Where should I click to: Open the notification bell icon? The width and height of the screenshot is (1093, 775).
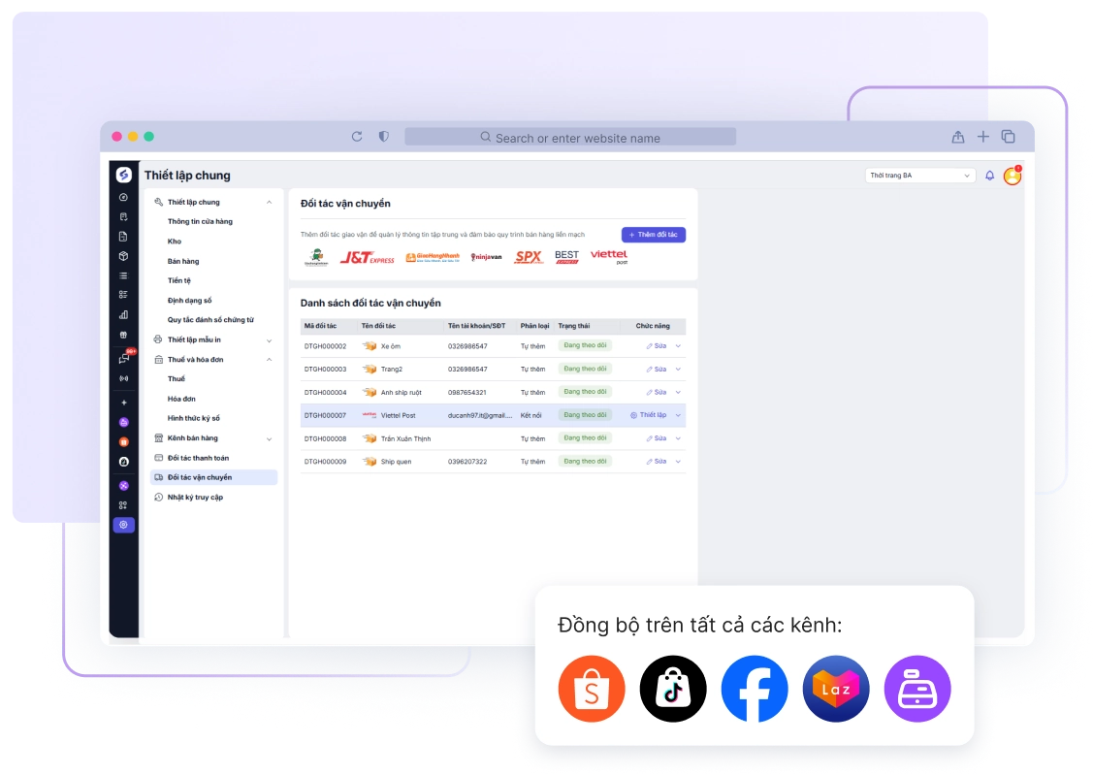pyautogui.click(x=989, y=176)
